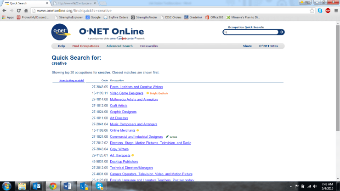Click the clock in system tray
This screenshot has width=340, height=191.
click(327, 186)
